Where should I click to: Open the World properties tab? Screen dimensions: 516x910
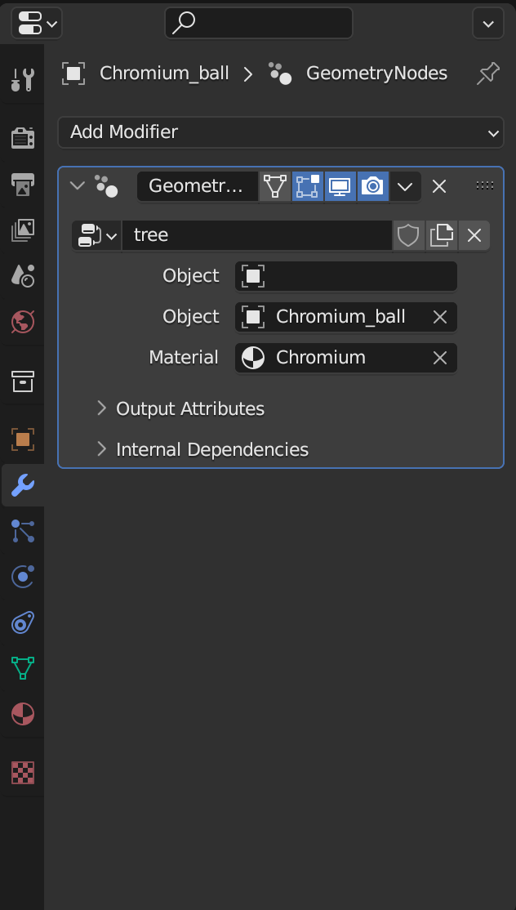[23, 322]
